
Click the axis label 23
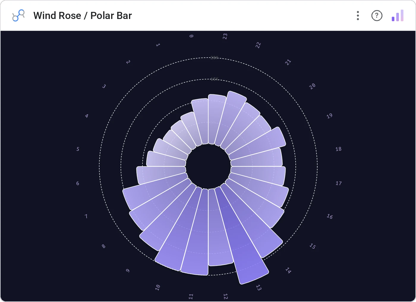(225, 36)
